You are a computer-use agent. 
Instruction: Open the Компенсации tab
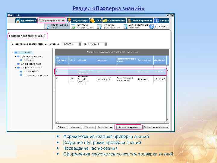click(x=114, y=21)
